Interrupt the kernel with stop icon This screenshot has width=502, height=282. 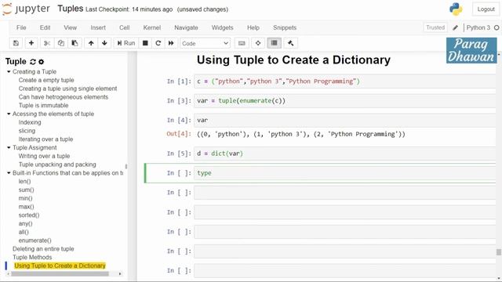click(145, 43)
